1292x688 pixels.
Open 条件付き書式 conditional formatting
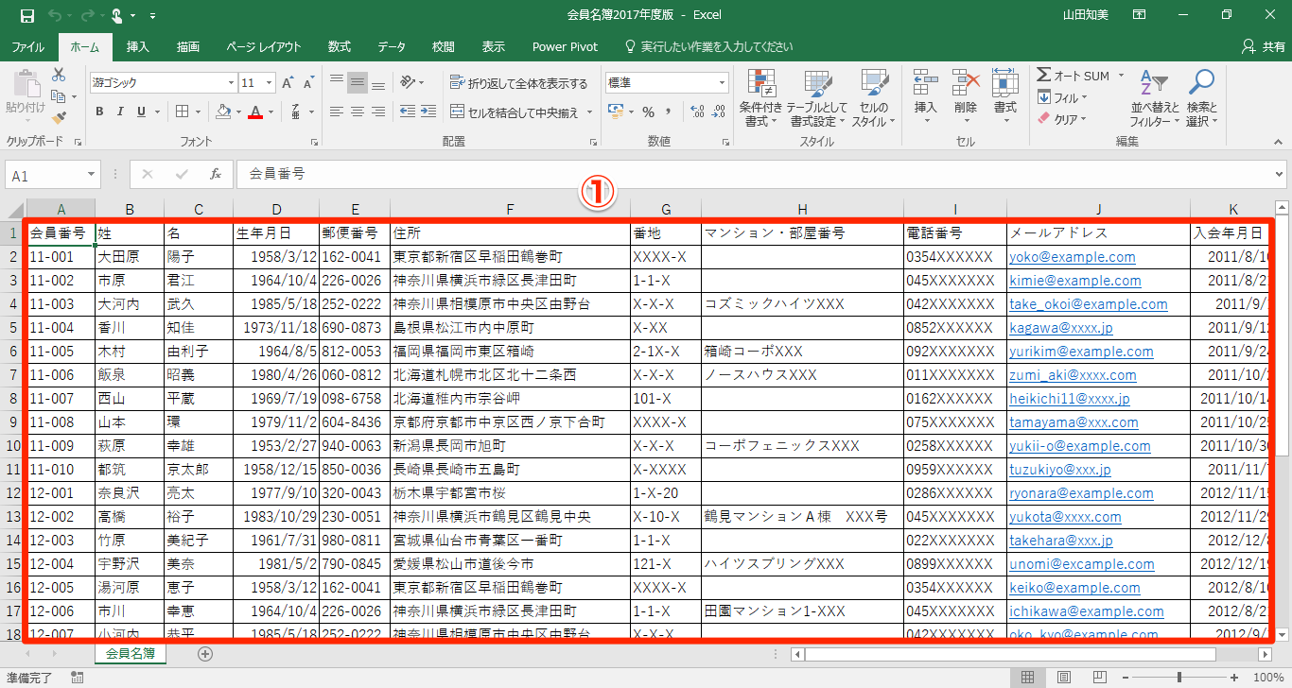click(760, 99)
